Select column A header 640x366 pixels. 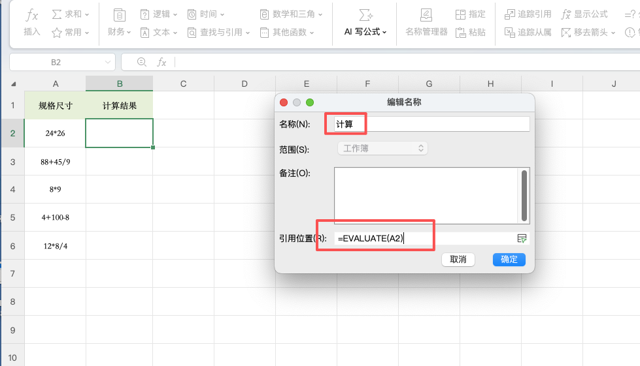point(55,84)
